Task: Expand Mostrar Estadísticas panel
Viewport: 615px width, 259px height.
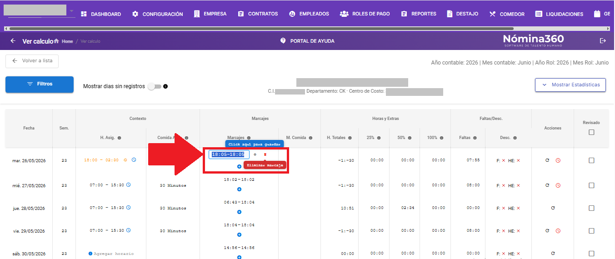Action: pos(570,85)
